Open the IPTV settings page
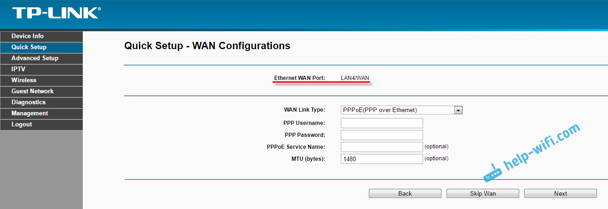The height and width of the screenshot is (209, 608). tap(18, 69)
